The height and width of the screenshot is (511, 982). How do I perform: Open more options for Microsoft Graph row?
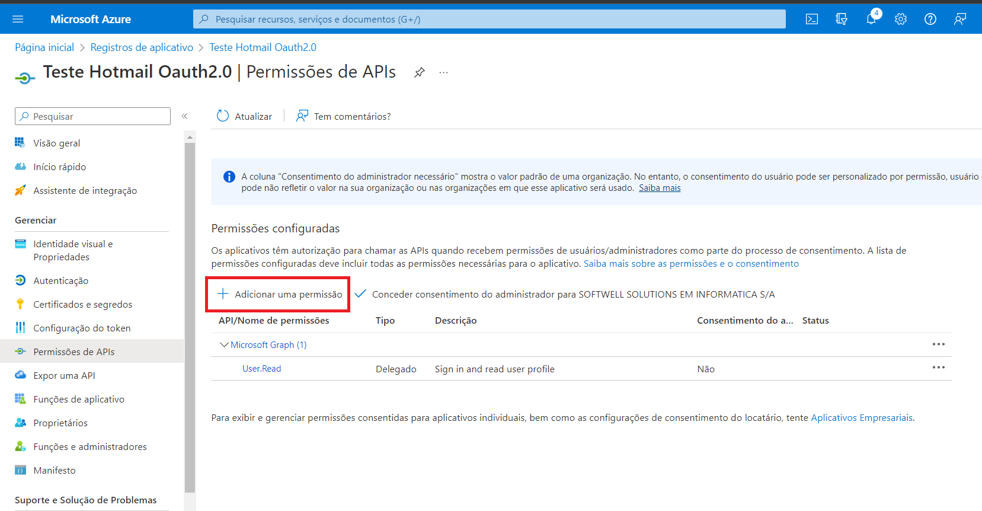938,344
